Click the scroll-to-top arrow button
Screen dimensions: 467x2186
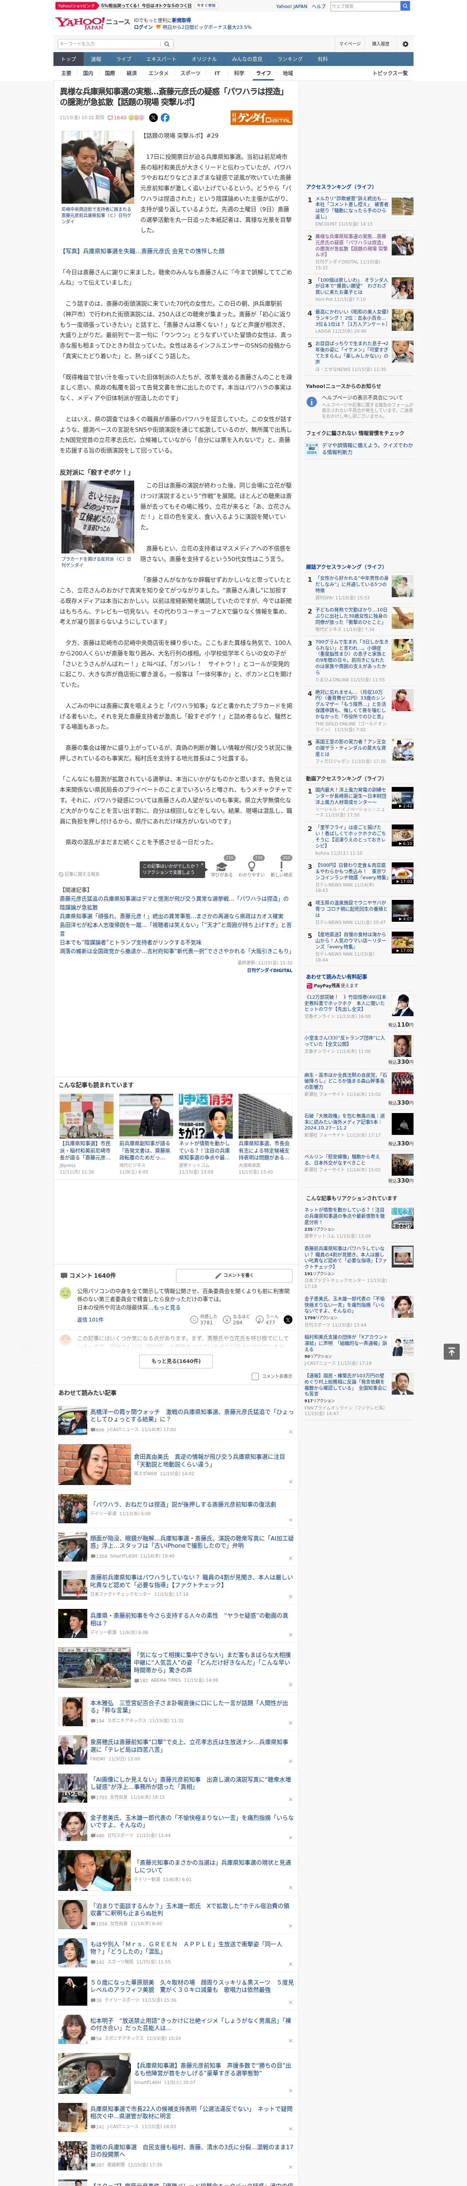tap(452, 1351)
